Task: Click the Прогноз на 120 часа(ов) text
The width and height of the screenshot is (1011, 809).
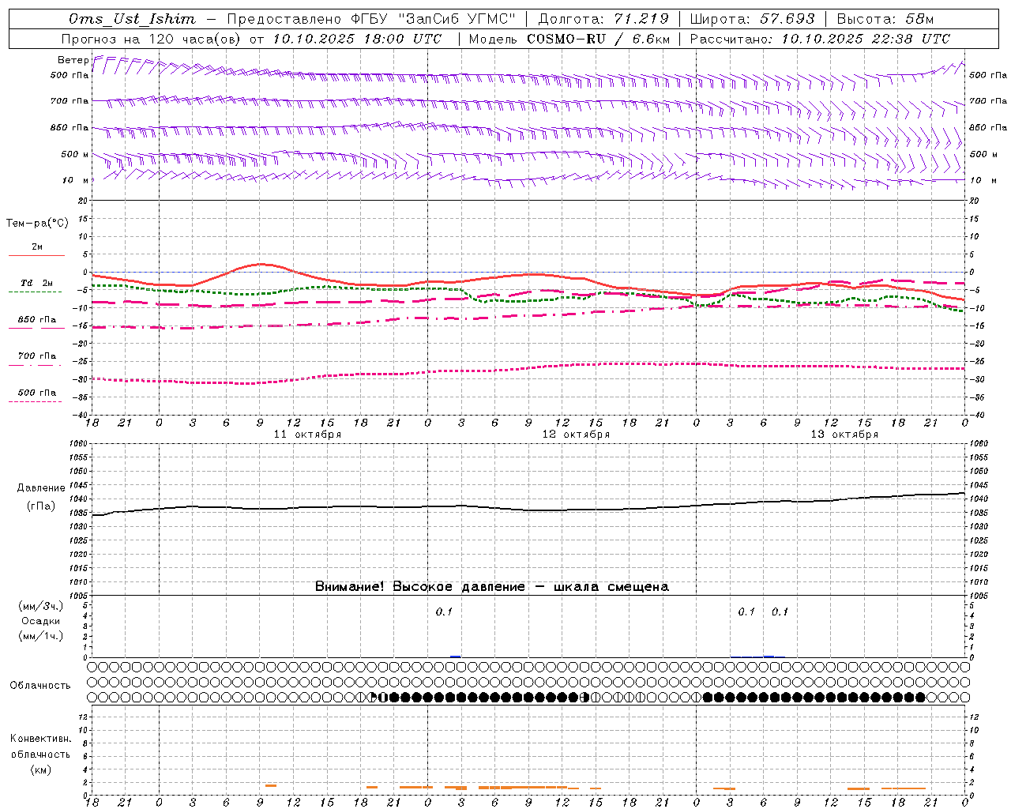Action: (152, 39)
